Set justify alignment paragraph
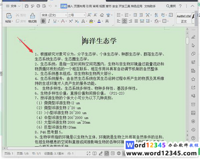 pos(136,21)
